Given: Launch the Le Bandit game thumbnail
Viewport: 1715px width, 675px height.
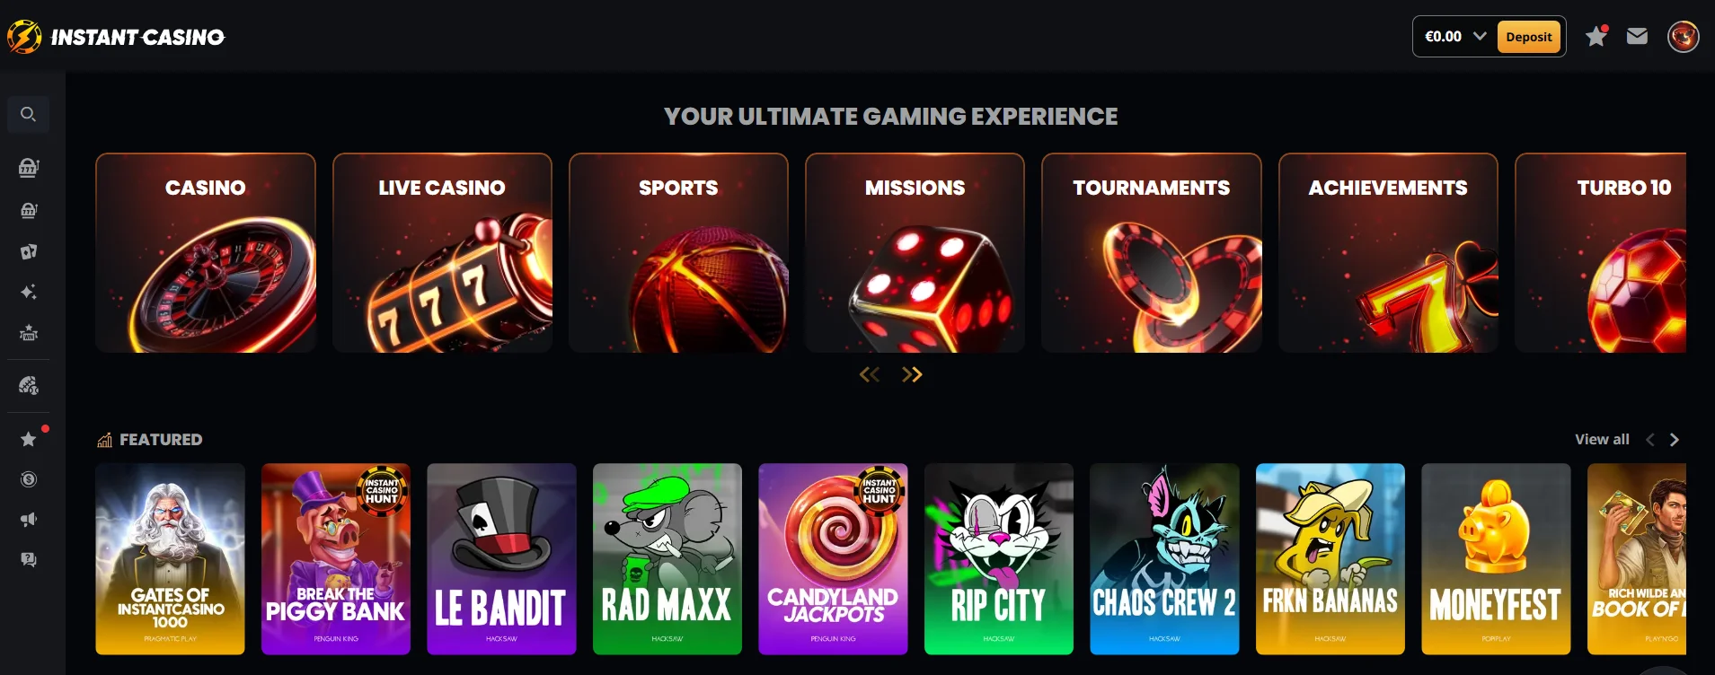Looking at the screenshot, I should [501, 559].
